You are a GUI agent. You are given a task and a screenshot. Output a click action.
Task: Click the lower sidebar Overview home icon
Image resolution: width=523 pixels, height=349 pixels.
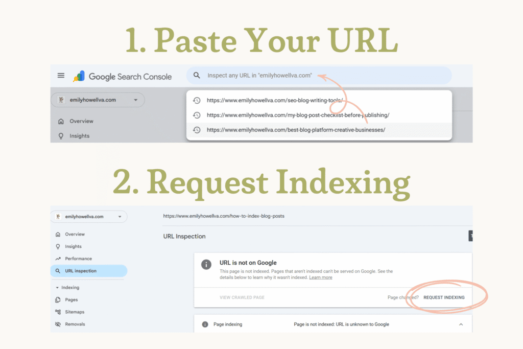click(58, 234)
